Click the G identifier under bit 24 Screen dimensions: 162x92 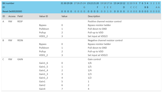(84, 7)
